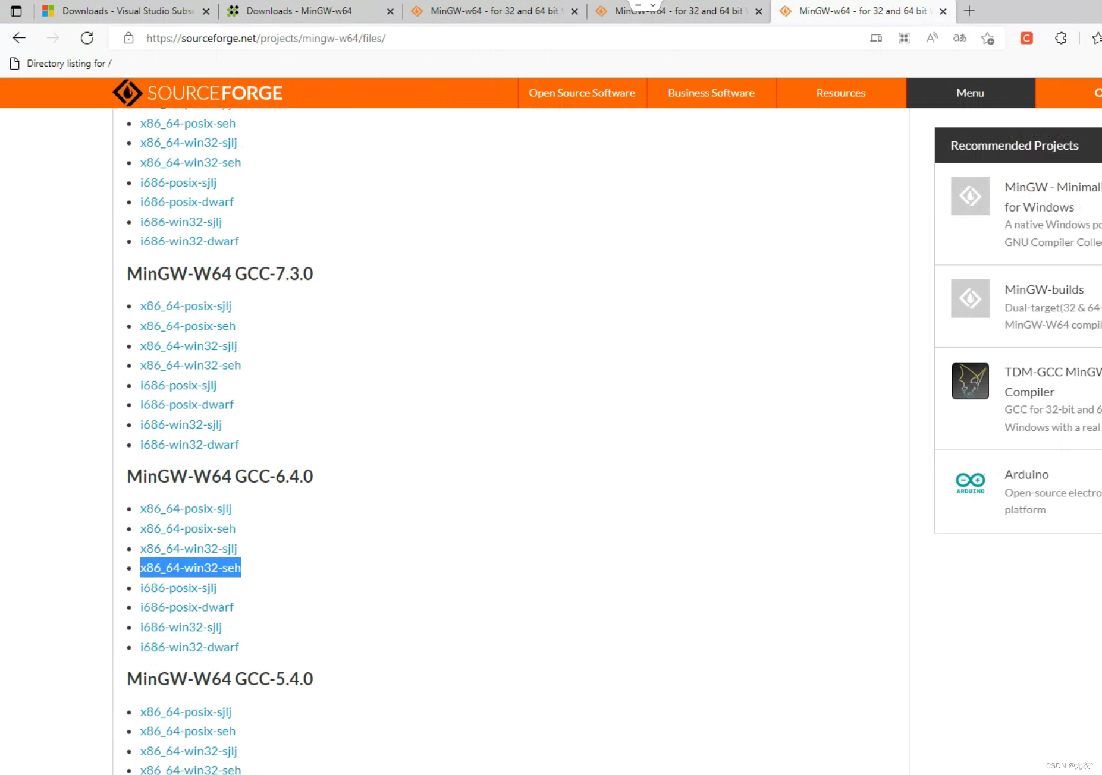
Task: Click the browser Back arrow
Action: [x=19, y=38]
